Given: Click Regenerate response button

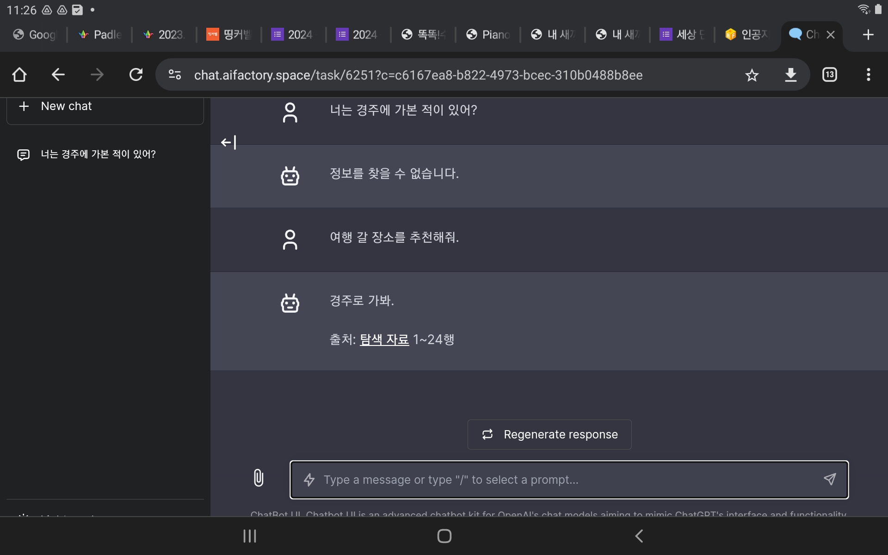Looking at the screenshot, I should (x=549, y=434).
